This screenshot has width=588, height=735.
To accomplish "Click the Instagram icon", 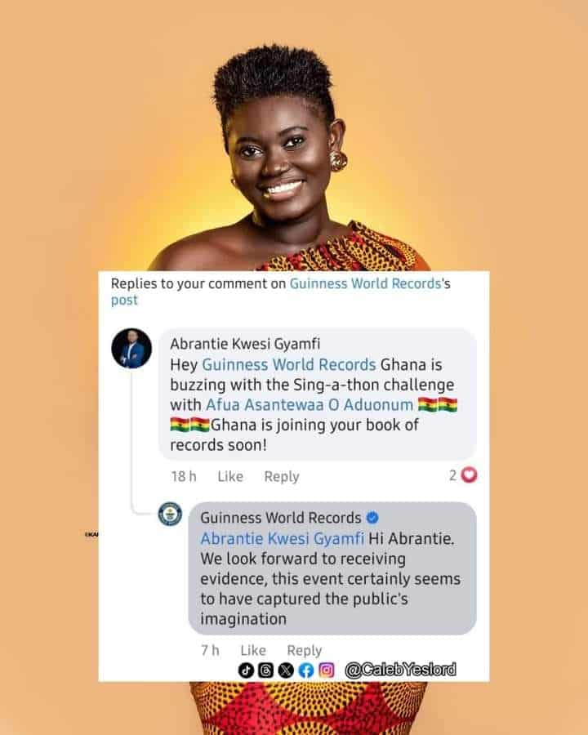I will 327,670.
